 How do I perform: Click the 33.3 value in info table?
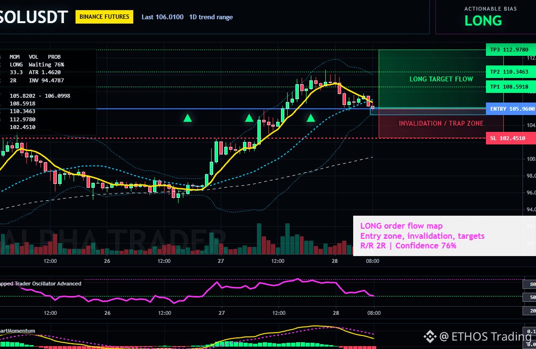pos(16,73)
